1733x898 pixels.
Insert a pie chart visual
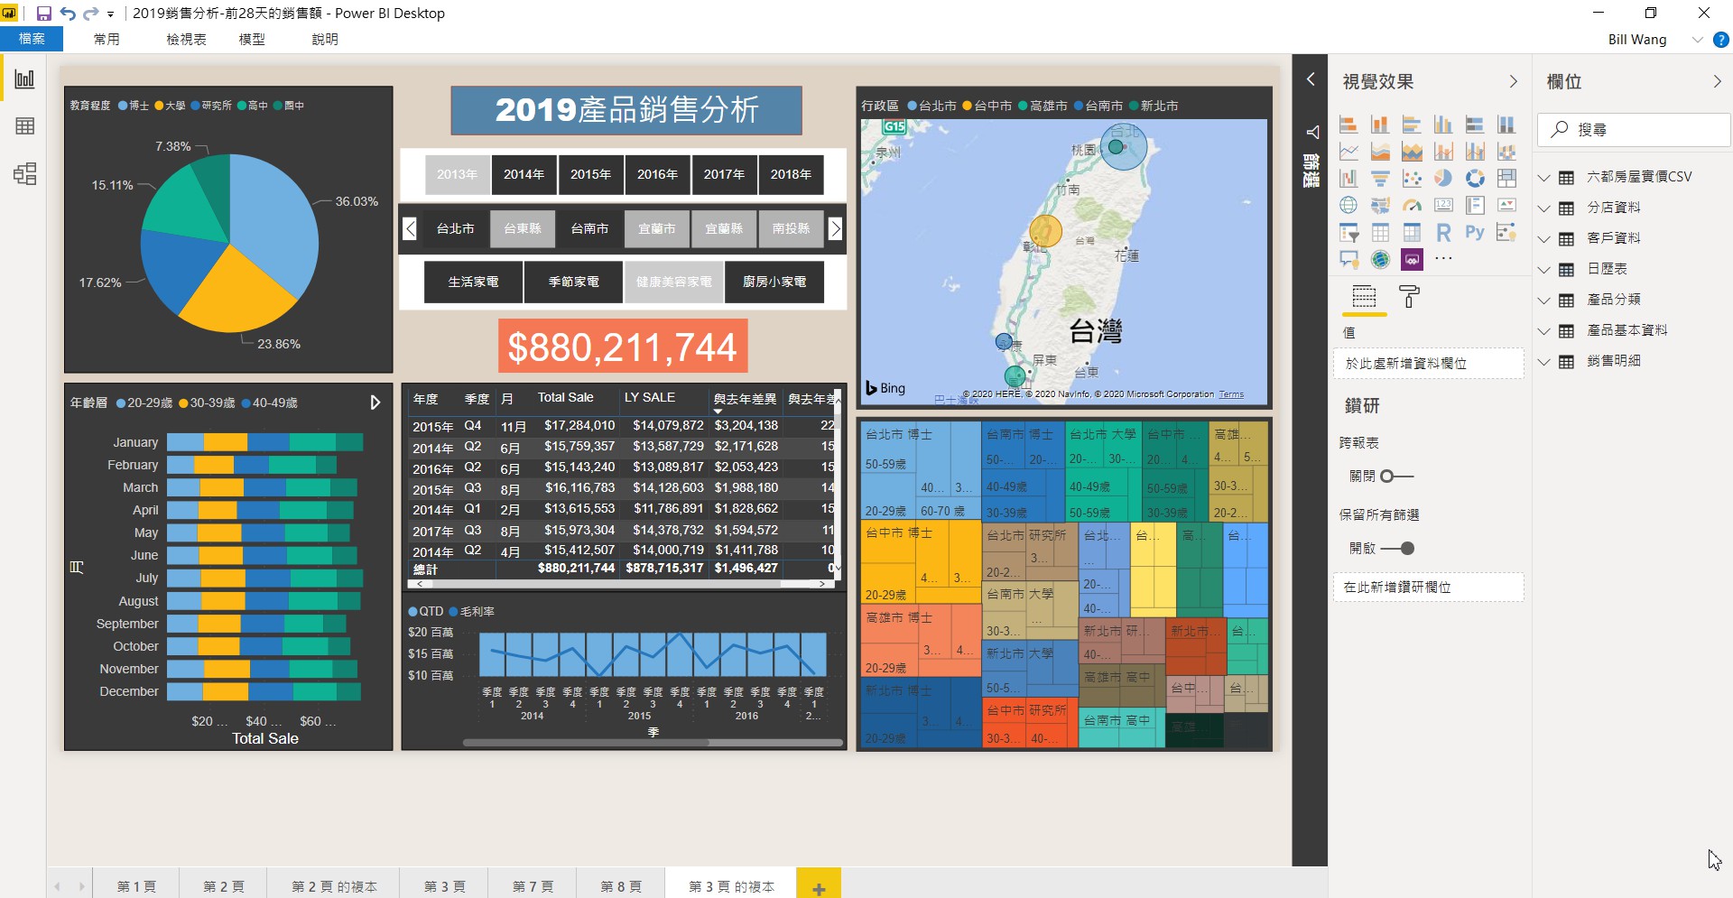[1443, 179]
